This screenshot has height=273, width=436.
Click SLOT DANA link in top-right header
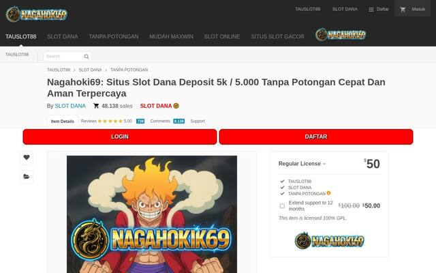(x=345, y=9)
